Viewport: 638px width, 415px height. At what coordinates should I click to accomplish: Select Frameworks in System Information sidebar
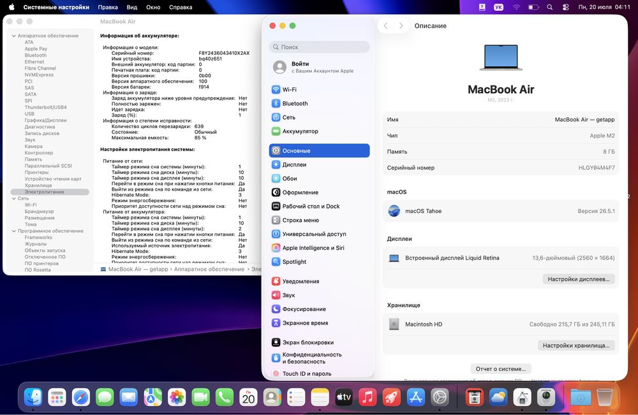pos(38,237)
